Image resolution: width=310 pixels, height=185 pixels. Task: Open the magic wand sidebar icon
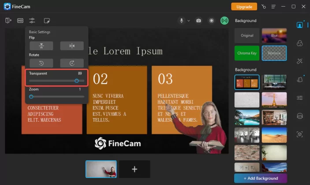coord(300,61)
